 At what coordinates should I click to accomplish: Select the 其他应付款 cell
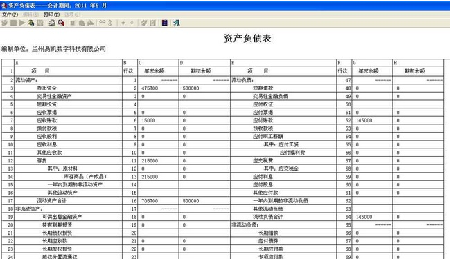tap(283, 193)
